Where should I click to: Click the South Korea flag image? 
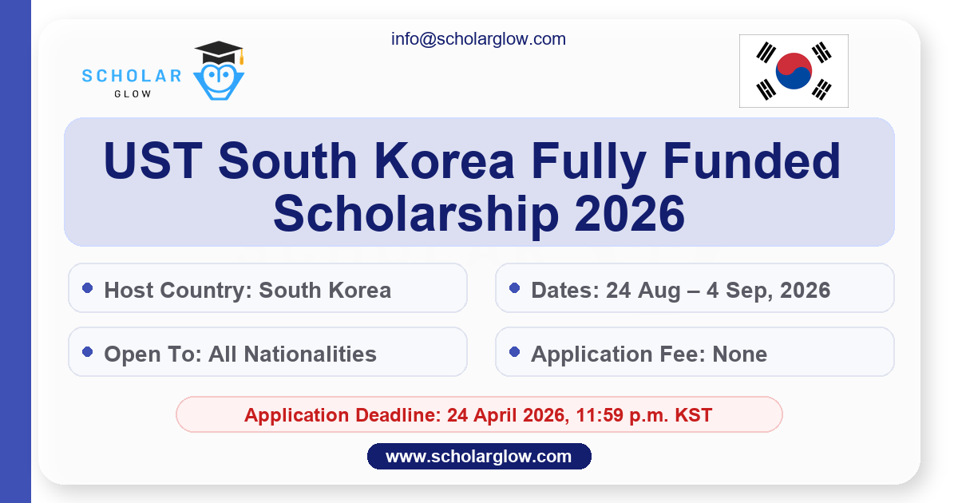click(794, 71)
